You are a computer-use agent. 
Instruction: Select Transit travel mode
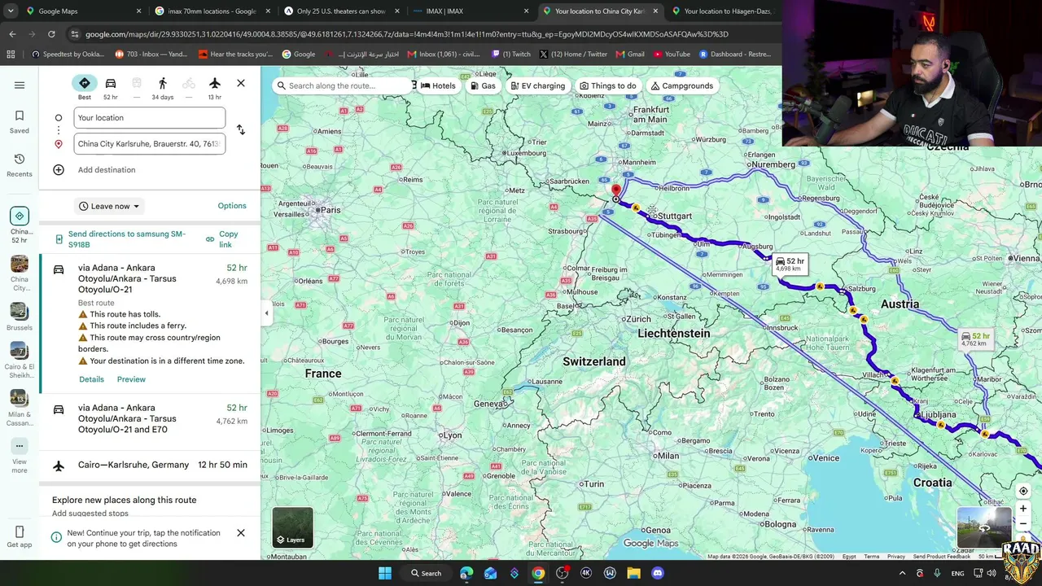(137, 87)
